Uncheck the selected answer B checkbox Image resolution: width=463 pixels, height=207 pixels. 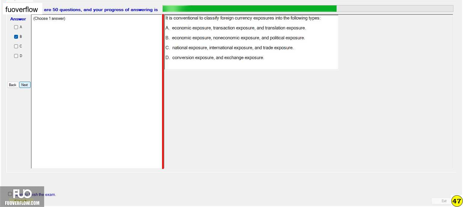16,37
